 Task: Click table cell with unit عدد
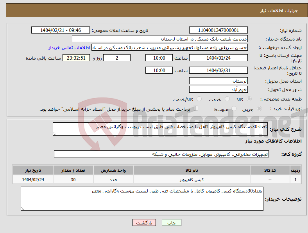click(x=113, y=180)
